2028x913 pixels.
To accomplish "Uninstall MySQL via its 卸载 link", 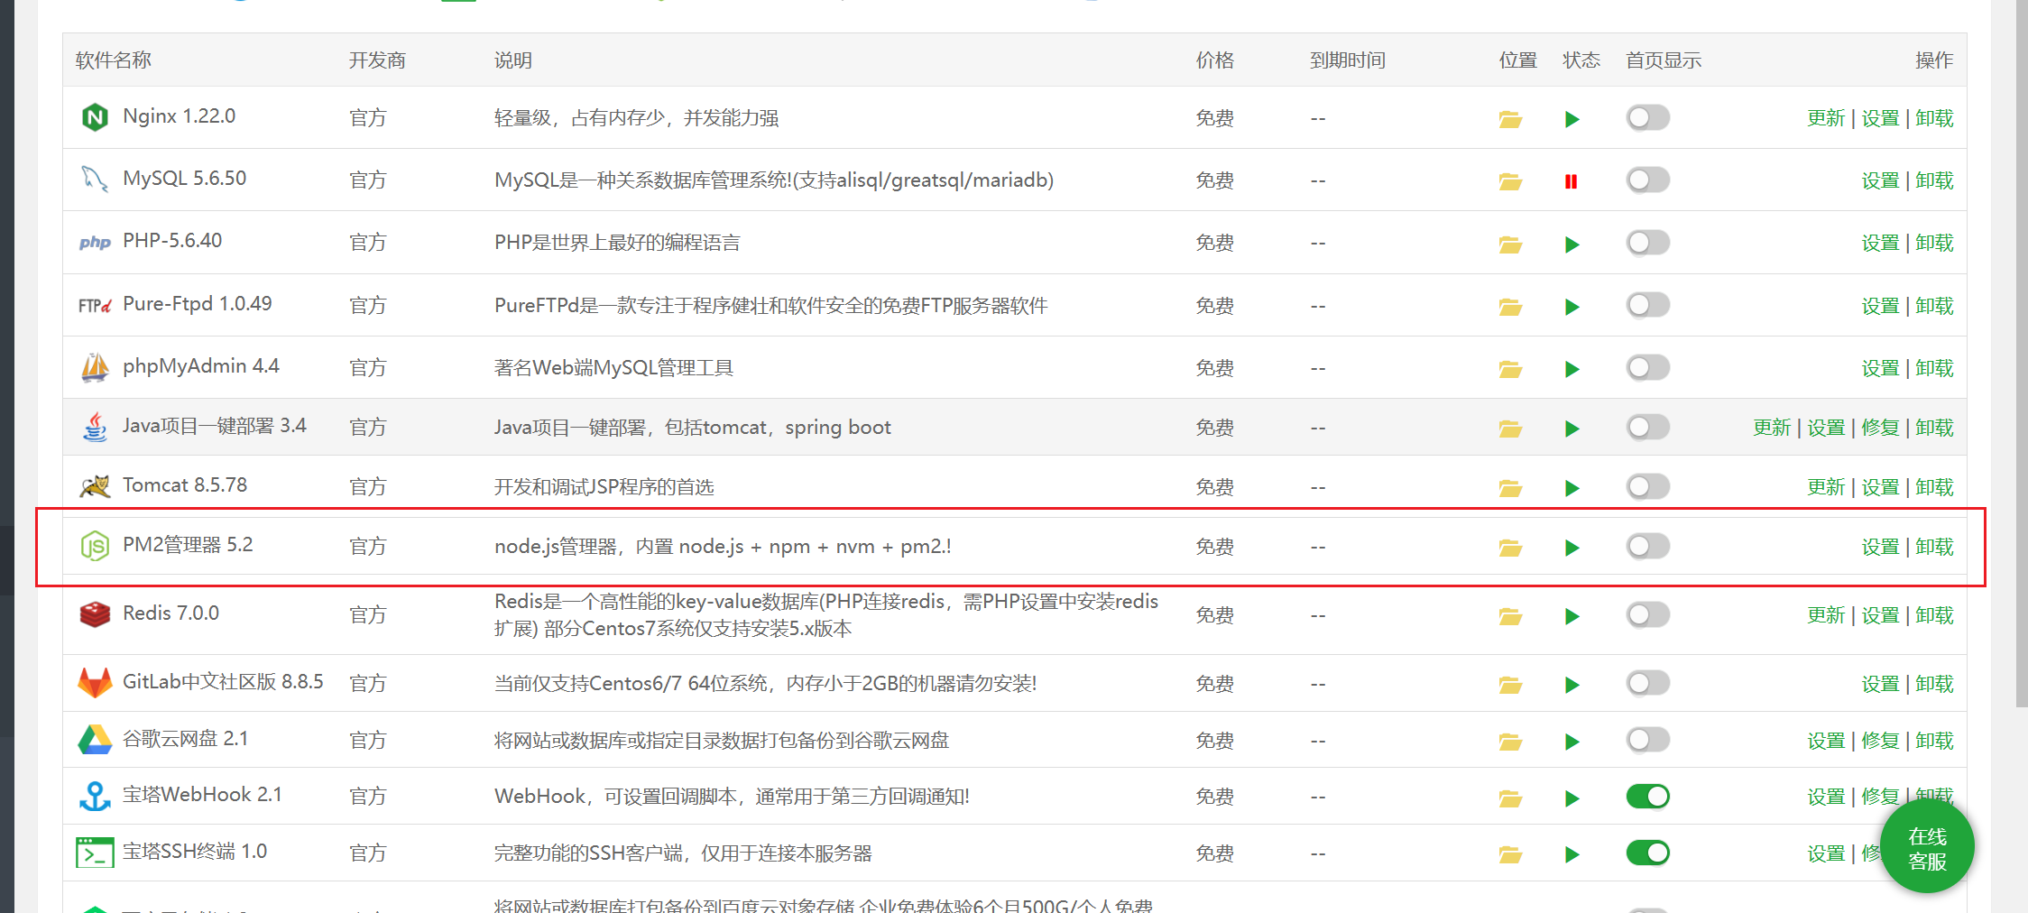I will (1934, 180).
